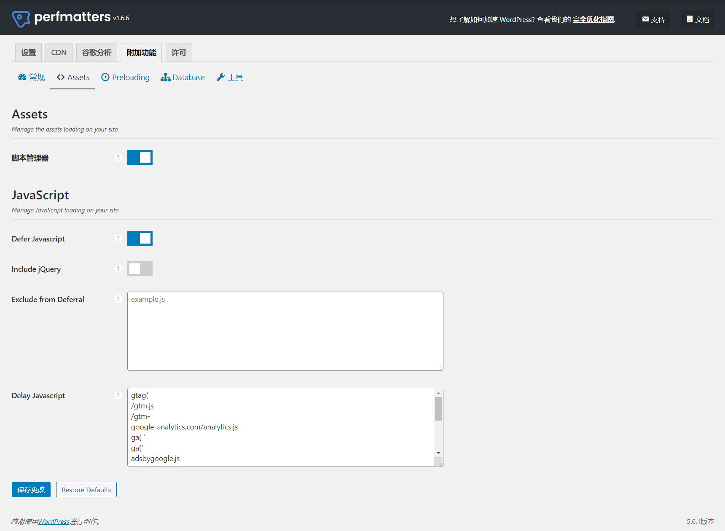Open the 支持 support button
The image size is (725, 531).
click(653, 19)
